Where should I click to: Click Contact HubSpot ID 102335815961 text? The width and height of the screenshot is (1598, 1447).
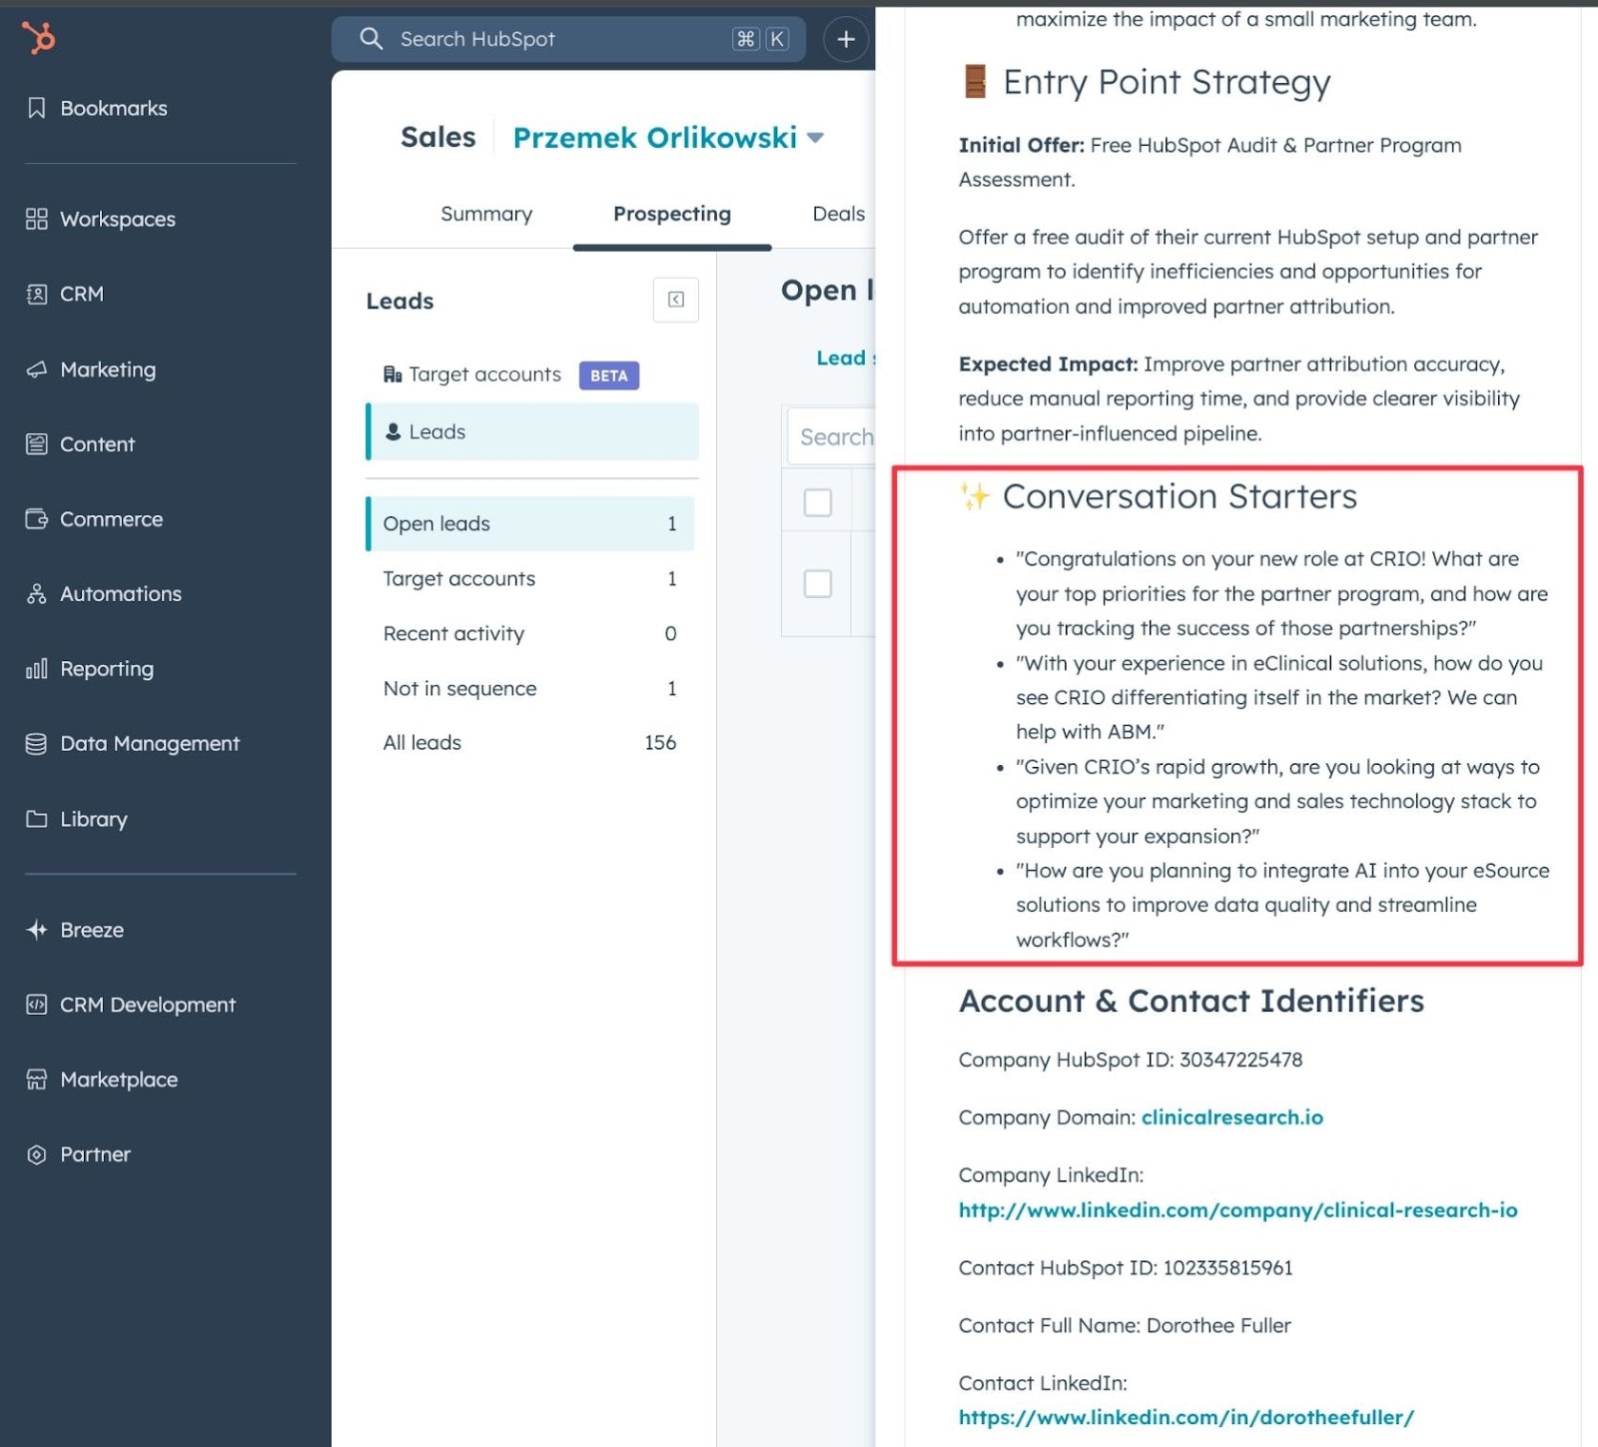pyautogui.click(x=1126, y=1267)
